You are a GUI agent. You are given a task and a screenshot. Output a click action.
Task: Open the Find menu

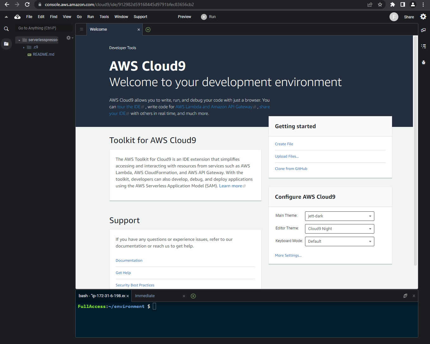click(54, 17)
